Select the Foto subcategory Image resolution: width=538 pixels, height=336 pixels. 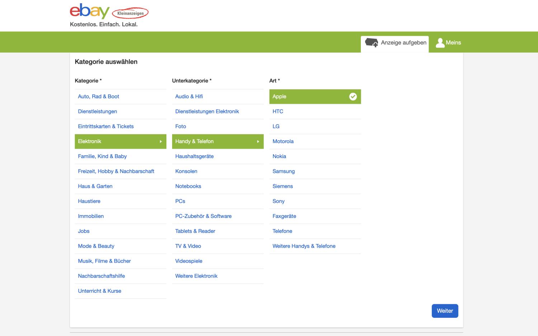(218, 127)
